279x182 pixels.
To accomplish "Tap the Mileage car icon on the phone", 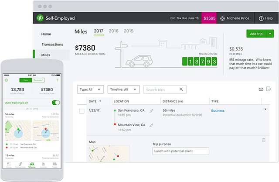I will click(x=32, y=165).
